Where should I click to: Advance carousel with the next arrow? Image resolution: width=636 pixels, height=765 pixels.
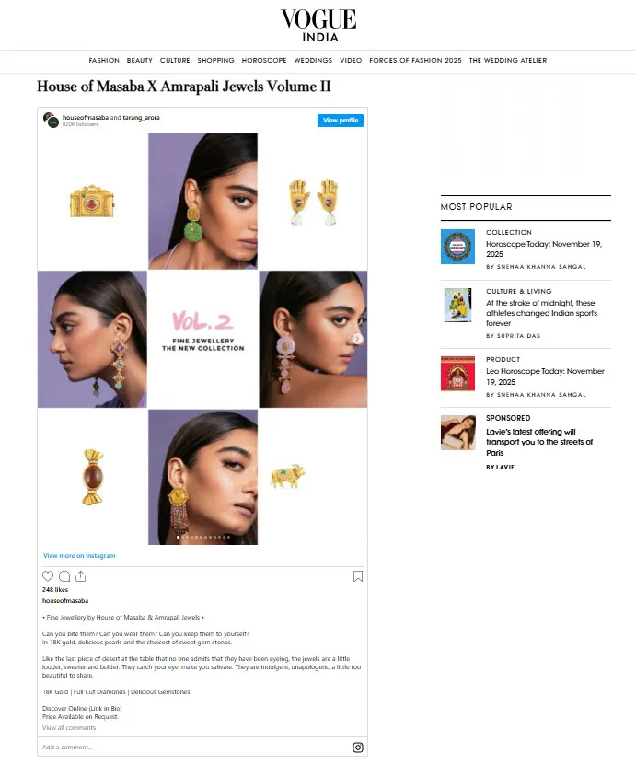pos(357,339)
